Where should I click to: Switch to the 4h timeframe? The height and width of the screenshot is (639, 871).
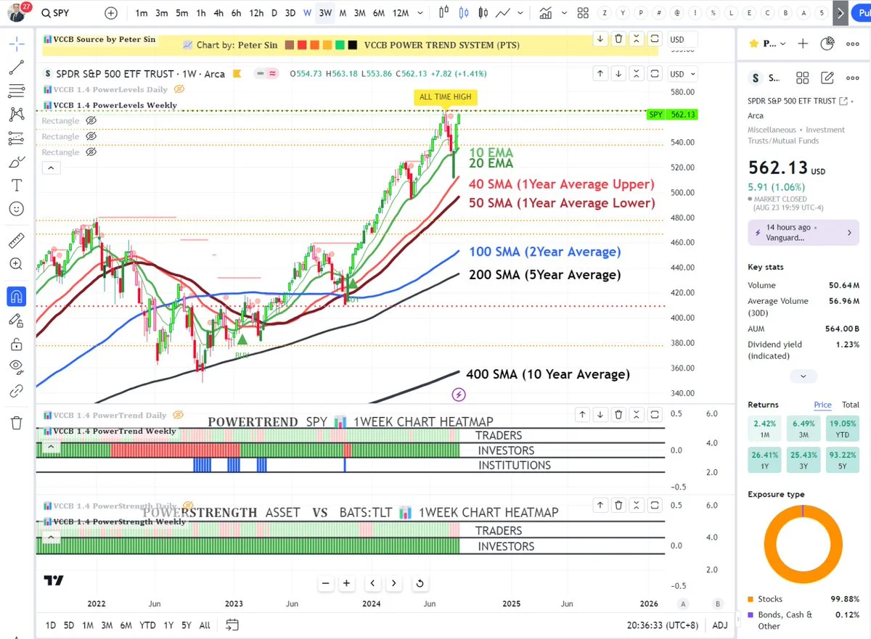coord(218,13)
